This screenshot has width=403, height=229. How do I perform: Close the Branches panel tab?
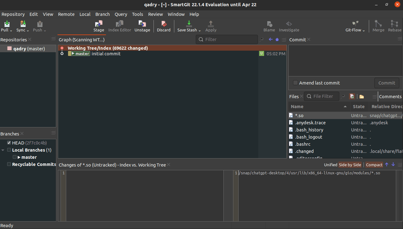[x=22, y=134]
